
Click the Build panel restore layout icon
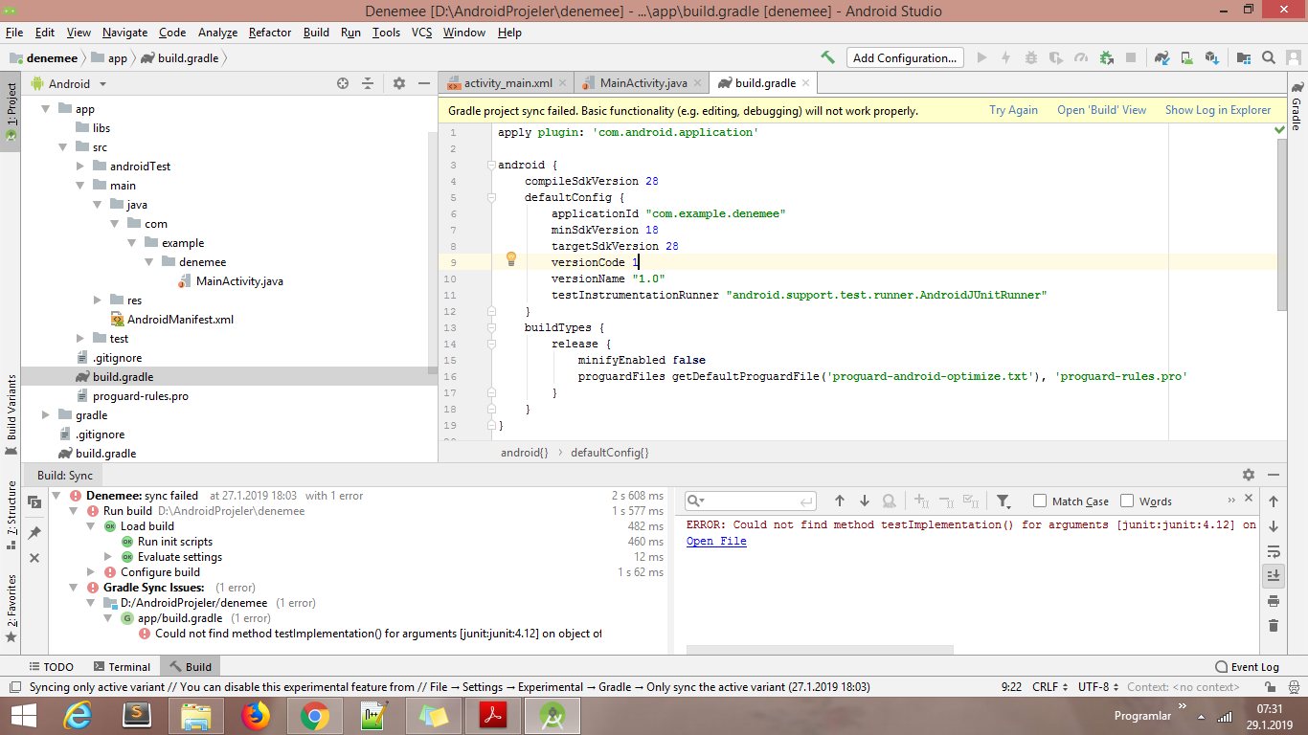coord(34,502)
